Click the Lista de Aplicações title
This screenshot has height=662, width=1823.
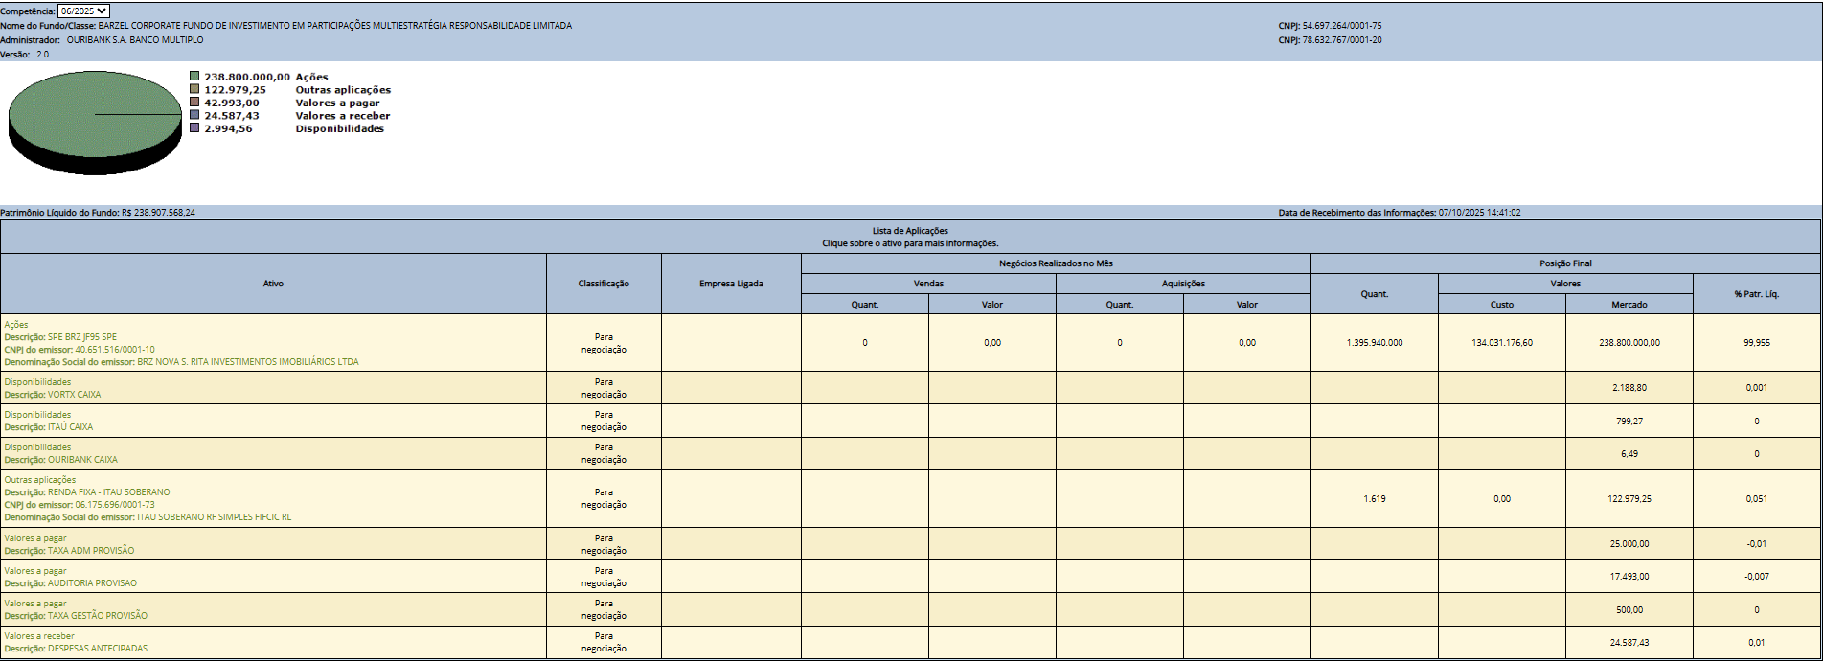click(x=910, y=231)
